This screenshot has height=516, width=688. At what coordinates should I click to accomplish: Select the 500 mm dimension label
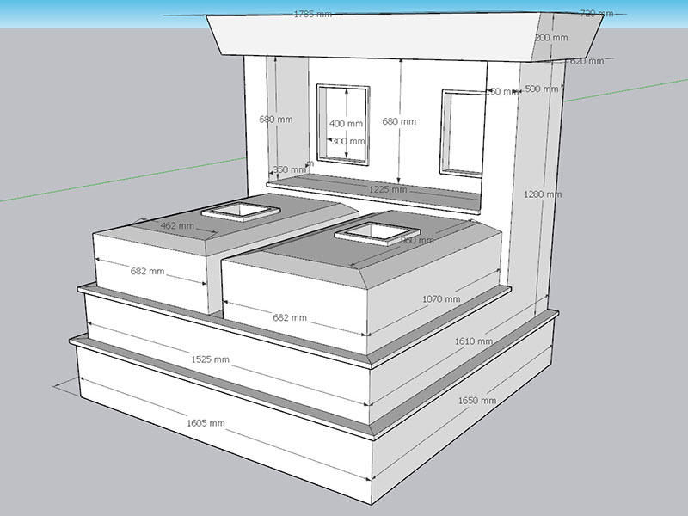542,89
